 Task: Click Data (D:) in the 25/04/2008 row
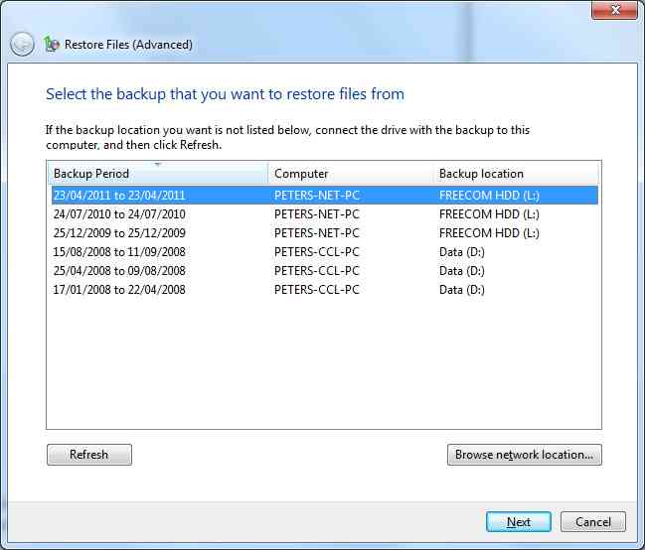tap(462, 271)
